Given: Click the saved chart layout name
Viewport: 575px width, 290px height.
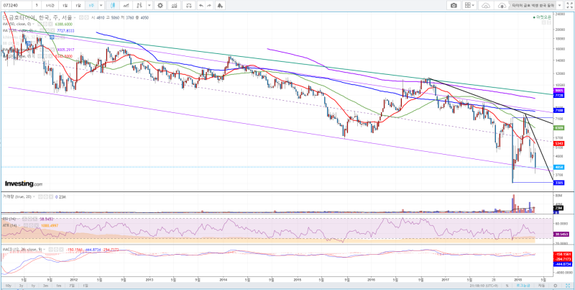Looking at the screenshot, I should [533, 6].
